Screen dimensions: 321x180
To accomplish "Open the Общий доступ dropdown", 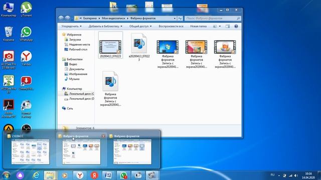I will click(x=140, y=26).
